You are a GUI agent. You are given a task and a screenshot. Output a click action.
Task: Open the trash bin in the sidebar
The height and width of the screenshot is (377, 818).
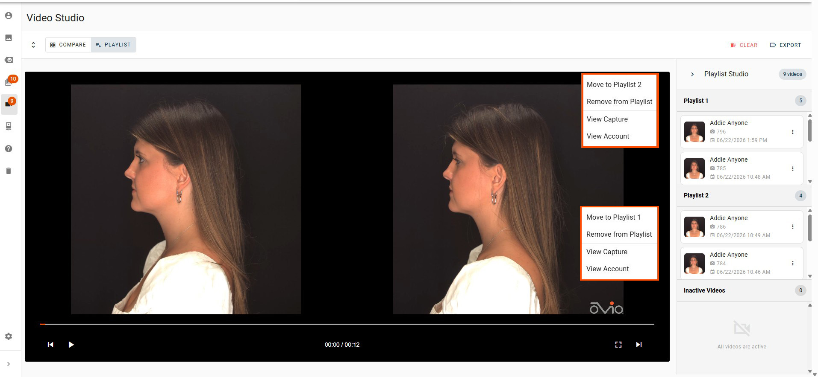(9, 171)
